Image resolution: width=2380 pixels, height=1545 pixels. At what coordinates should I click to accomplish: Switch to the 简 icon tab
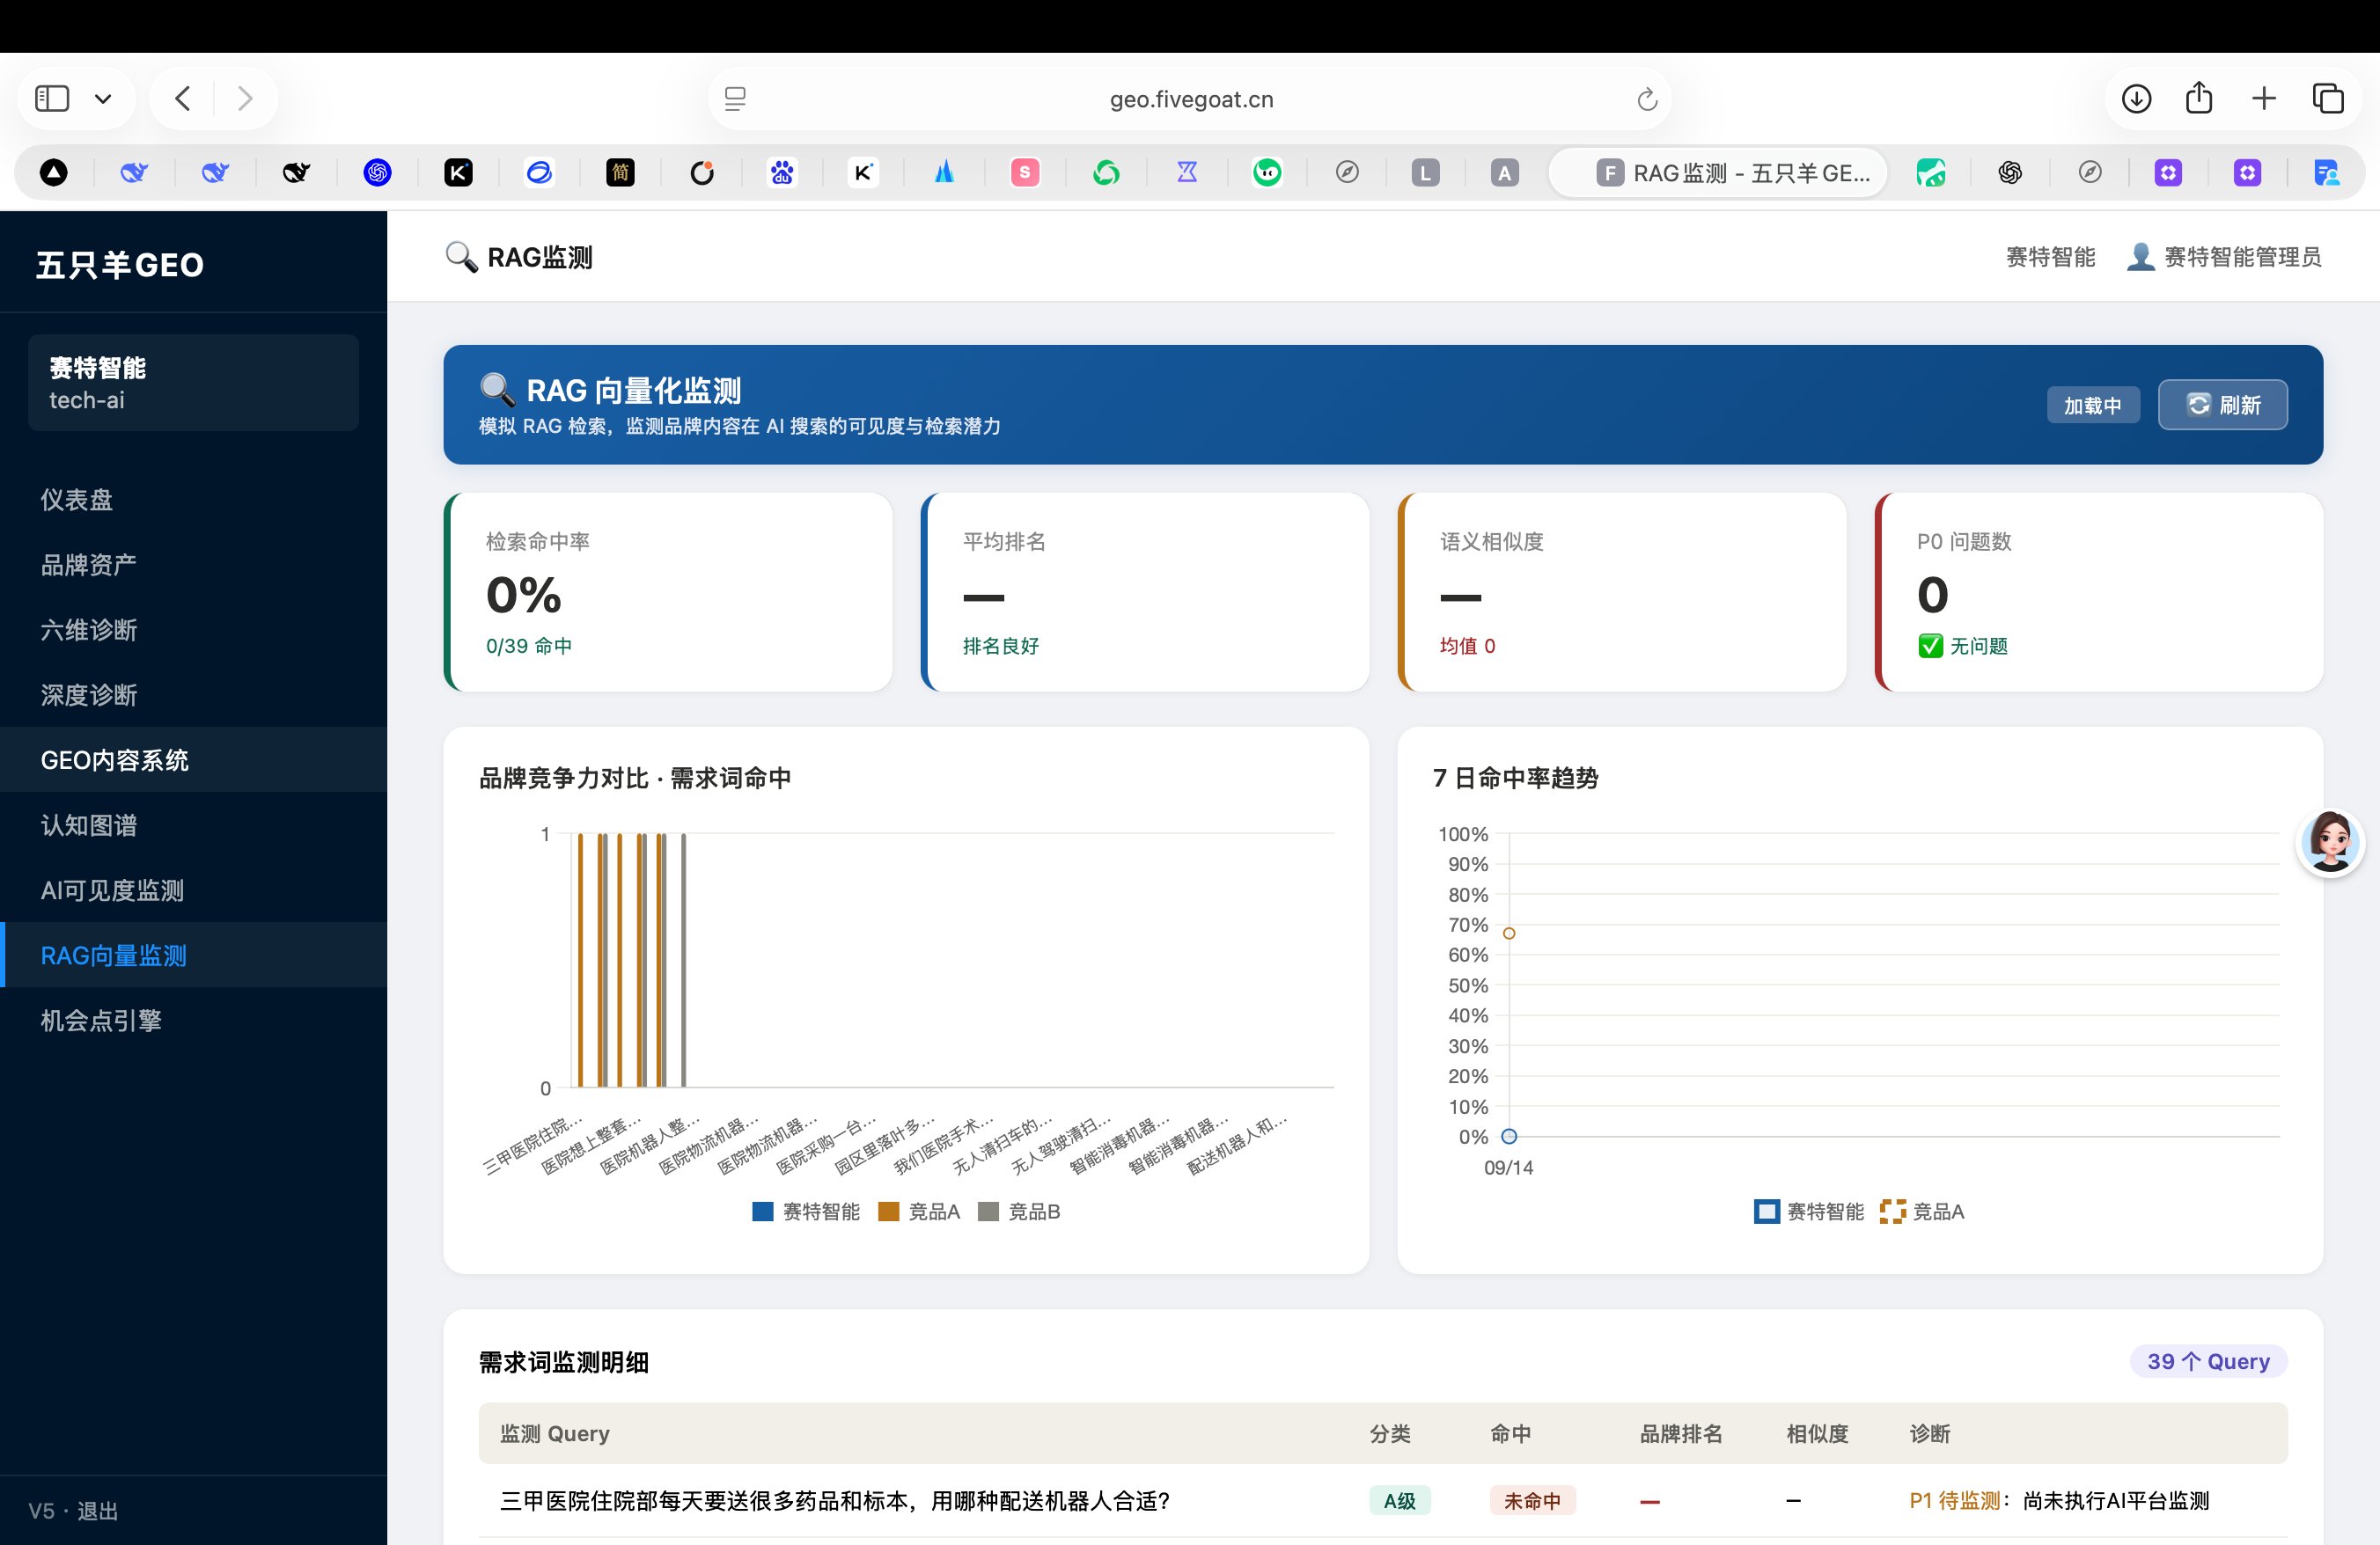click(620, 172)
